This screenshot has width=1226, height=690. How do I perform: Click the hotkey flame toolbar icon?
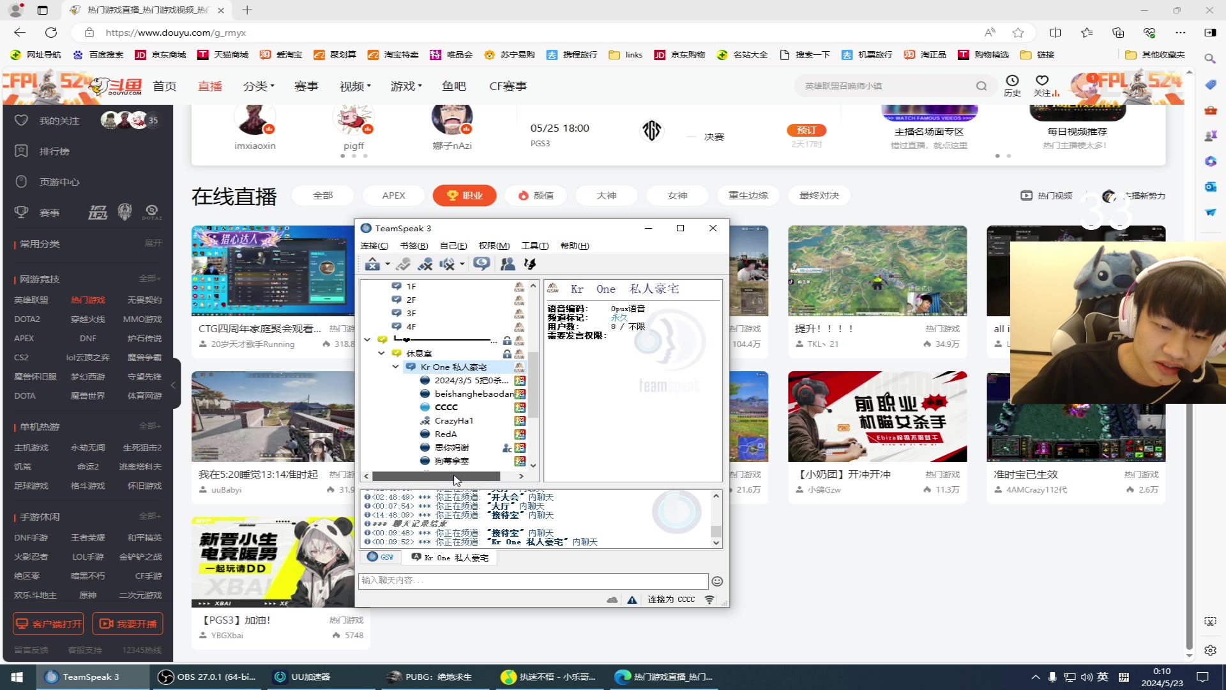[529, 264]
